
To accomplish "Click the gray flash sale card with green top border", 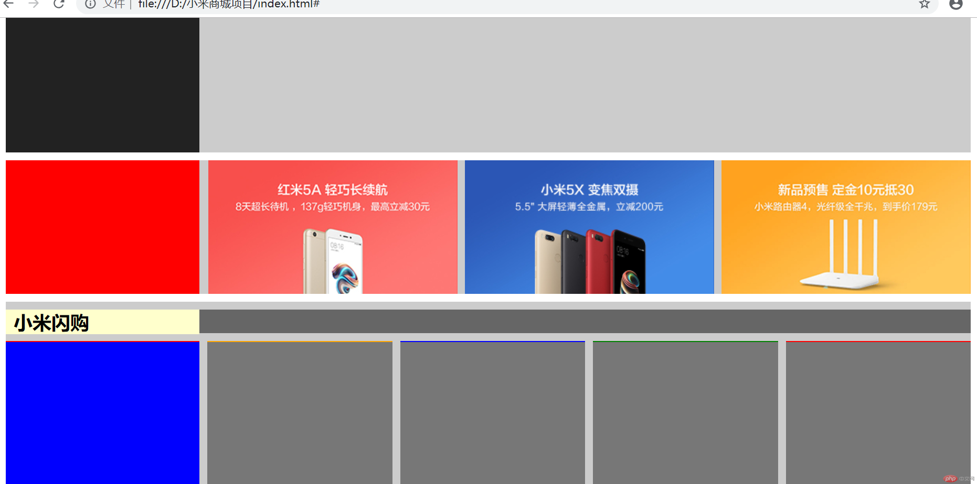I will point(685,413).
